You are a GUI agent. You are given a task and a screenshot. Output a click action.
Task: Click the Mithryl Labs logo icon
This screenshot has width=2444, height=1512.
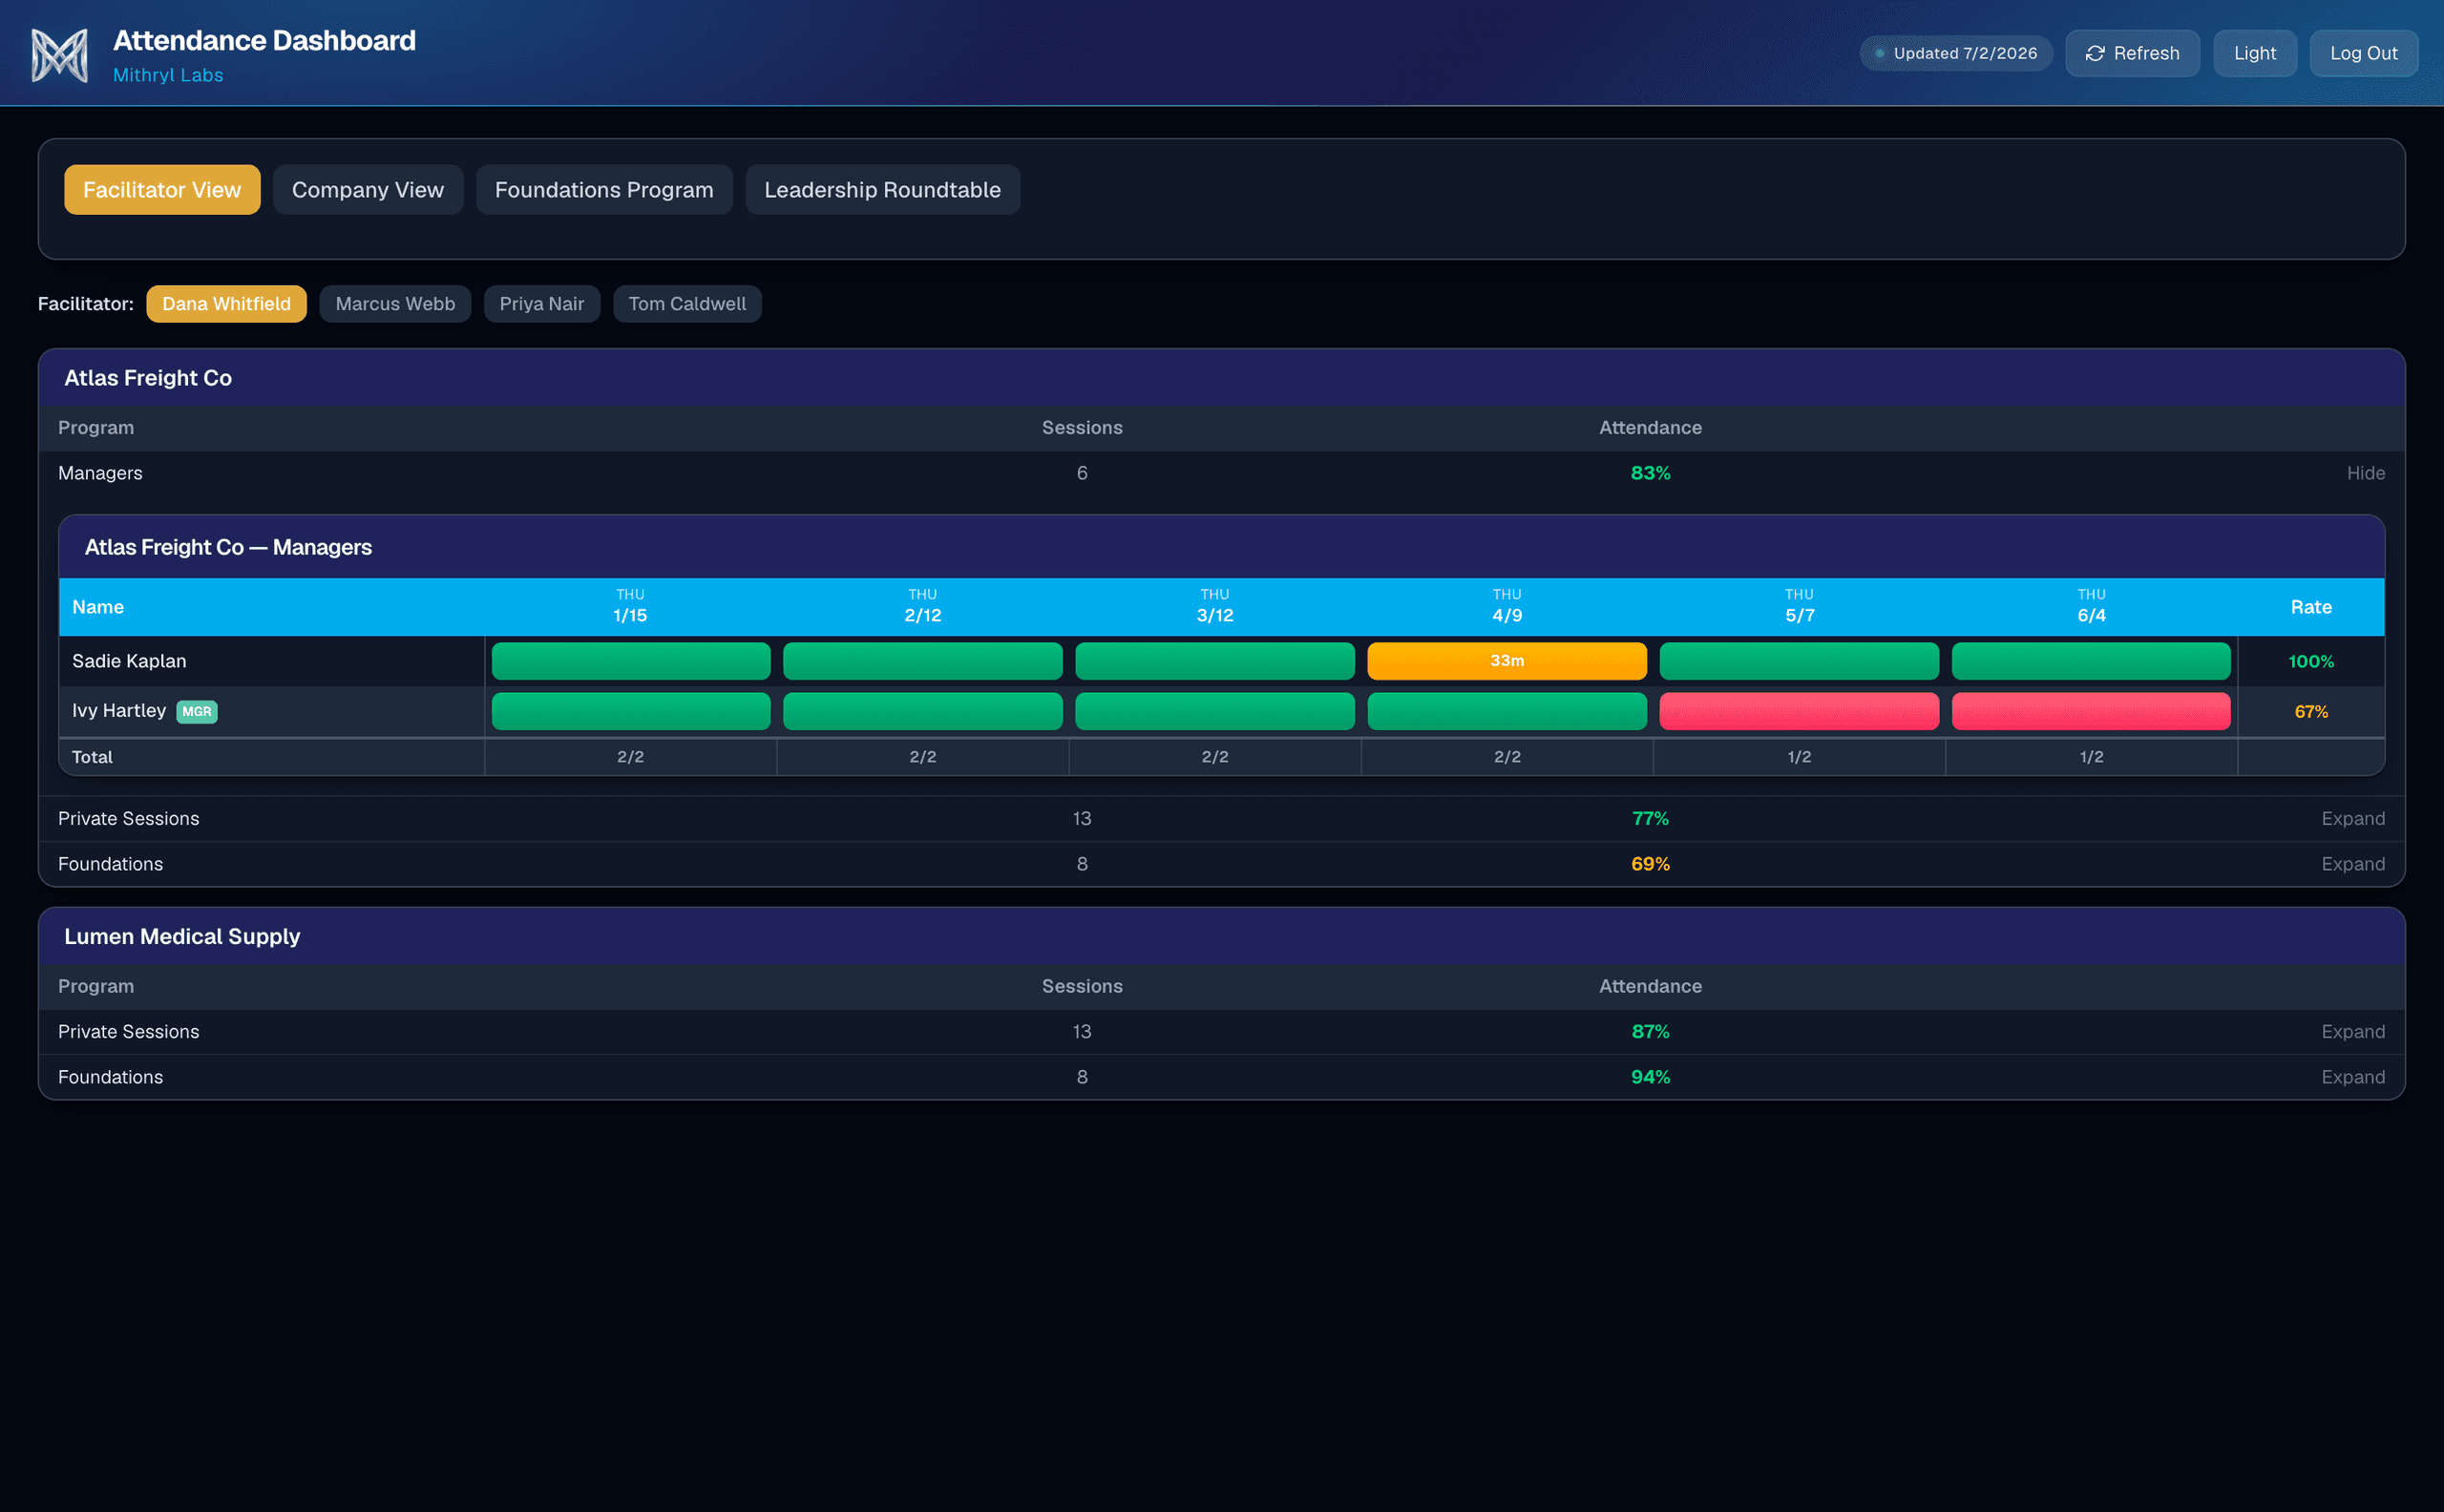pyautogui.click(x=60, y=54)
